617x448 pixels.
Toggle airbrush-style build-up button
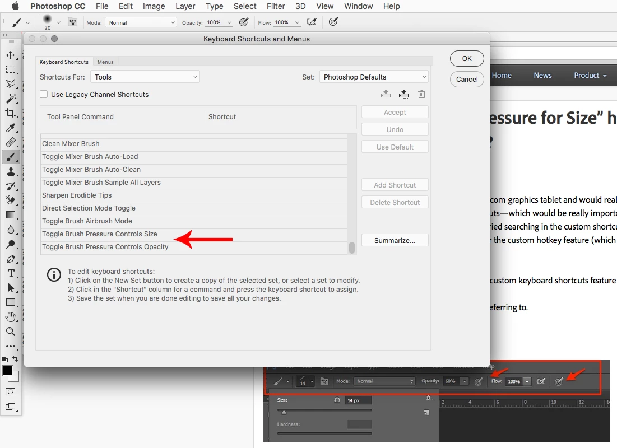(311, 22)
